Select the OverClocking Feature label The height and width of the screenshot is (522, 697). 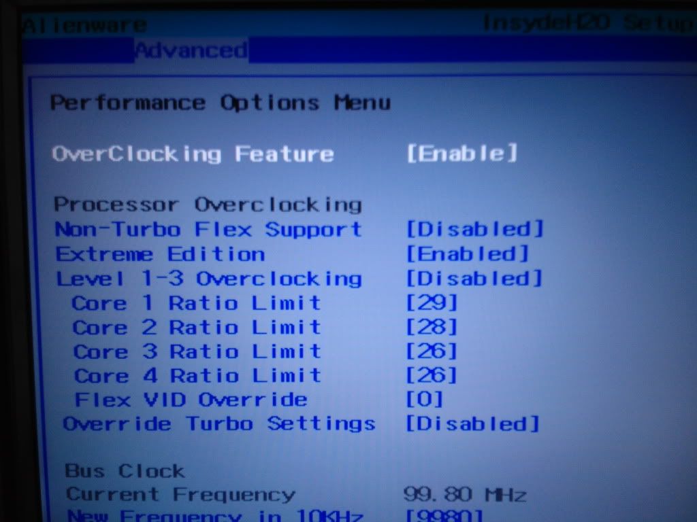(x=193, y=154)
